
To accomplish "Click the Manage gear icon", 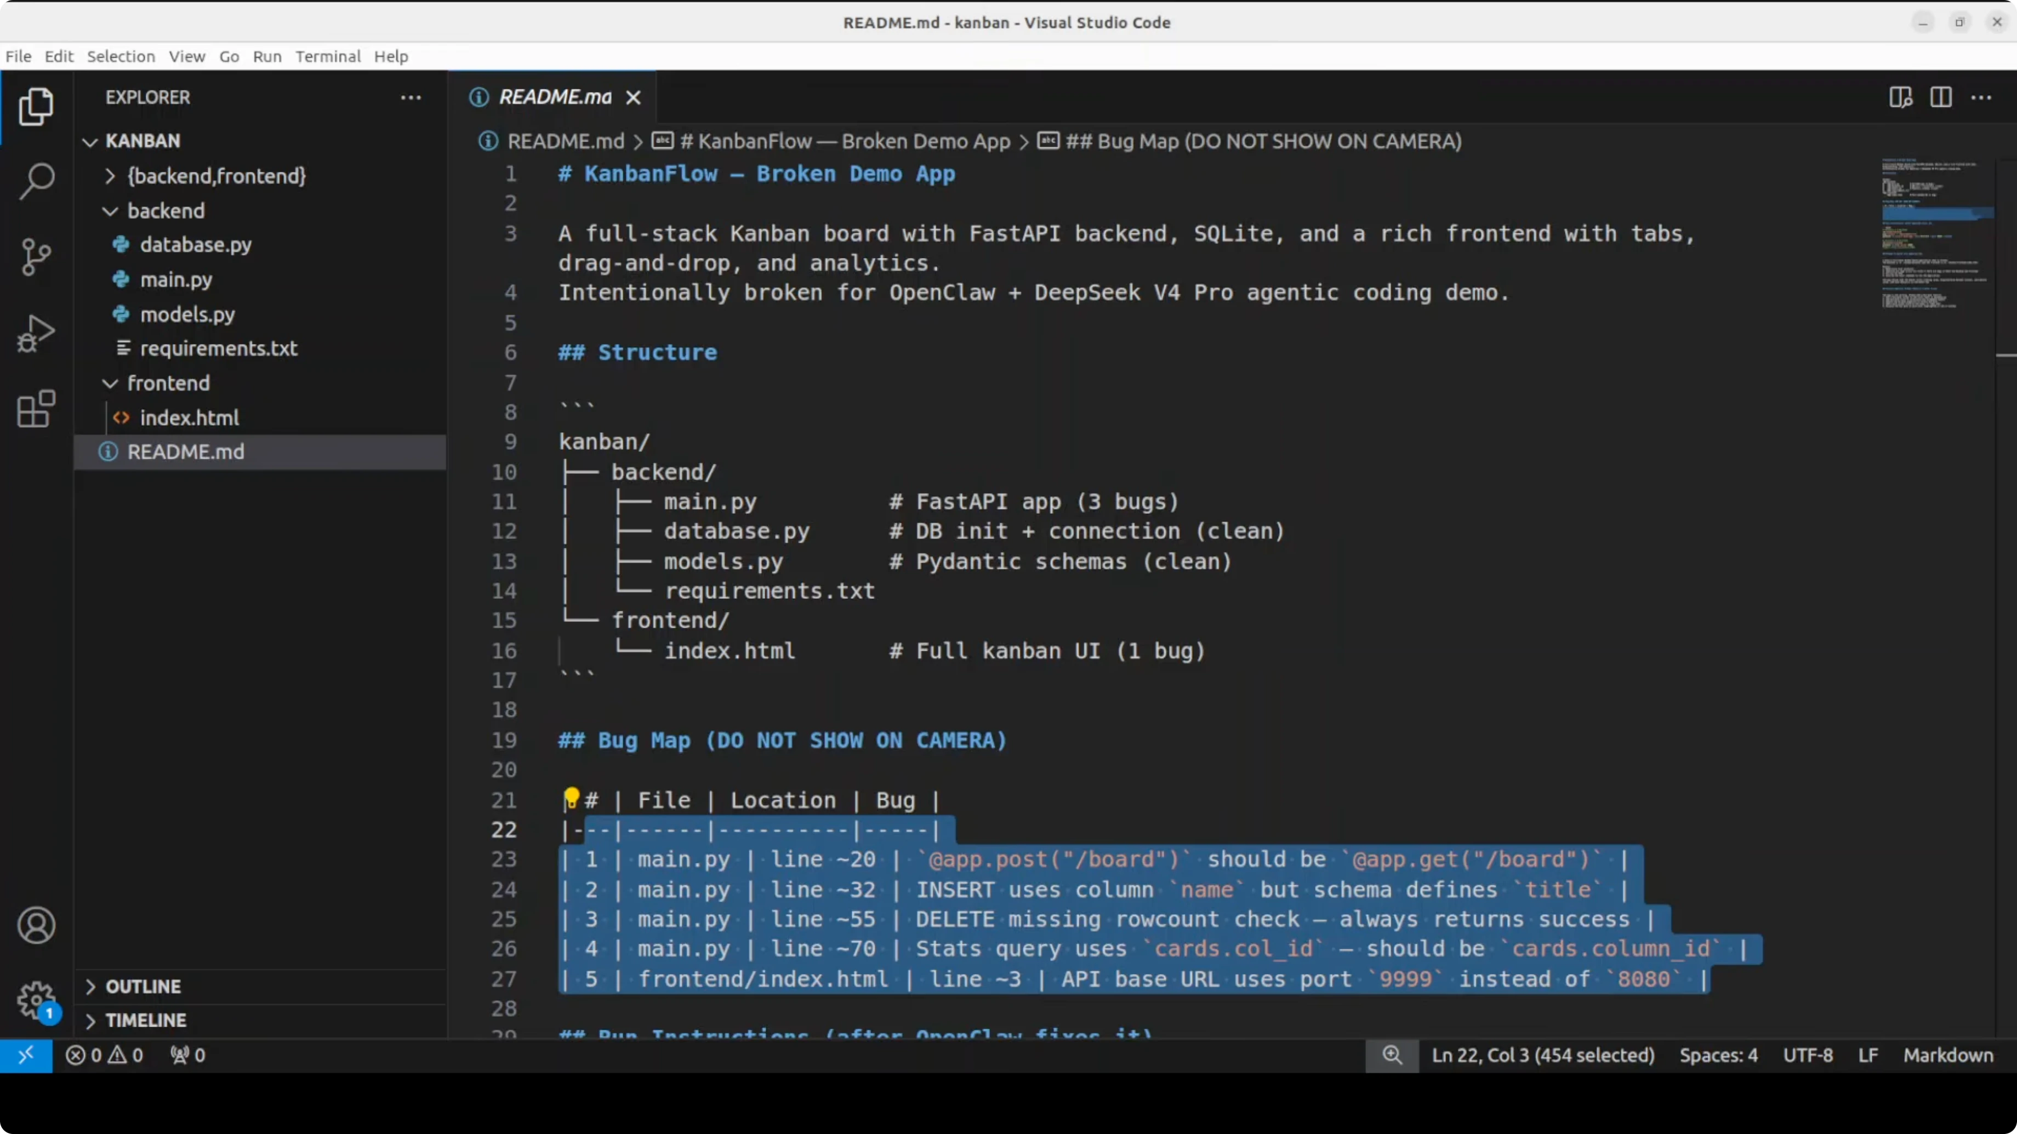I will coord(36,999).
